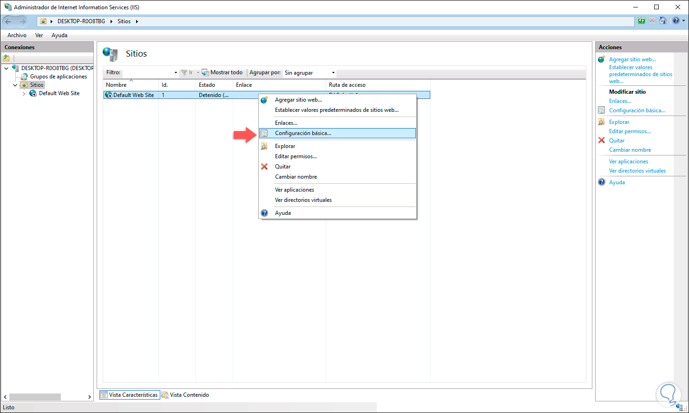Refresh the page with the green refresh icon
The width and height of the screenshot is (689, 413).
tap(642, 21)
